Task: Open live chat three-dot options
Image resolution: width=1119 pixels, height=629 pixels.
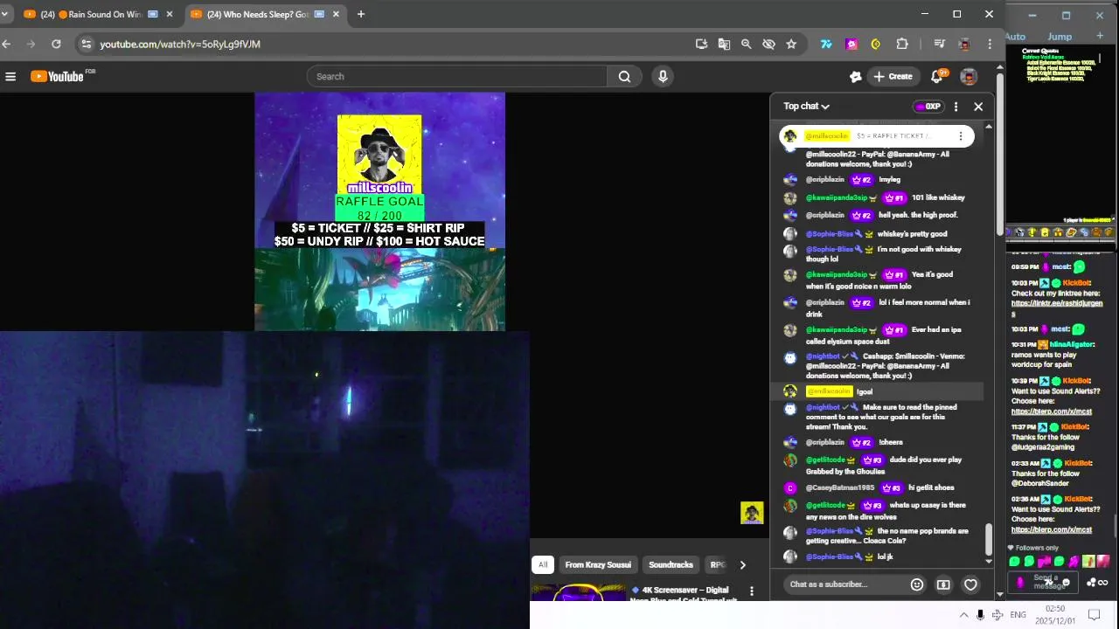Action: pos(956,107)
